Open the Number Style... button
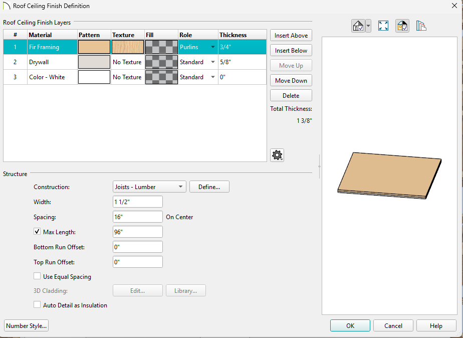 [26, 325]
